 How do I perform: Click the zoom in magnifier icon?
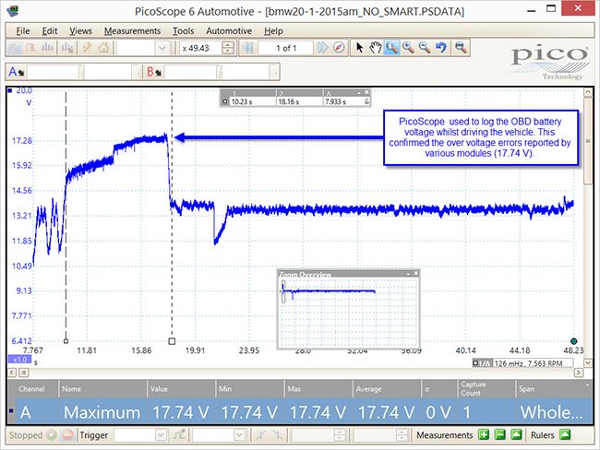408,48
